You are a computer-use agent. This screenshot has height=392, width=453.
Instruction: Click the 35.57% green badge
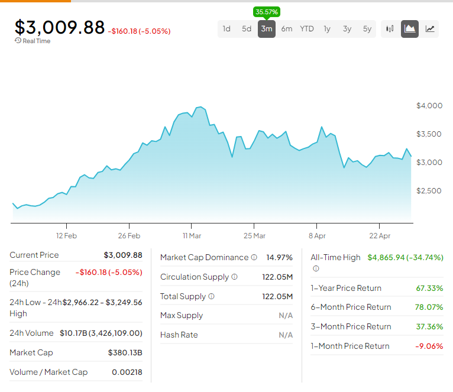[267, 12]
